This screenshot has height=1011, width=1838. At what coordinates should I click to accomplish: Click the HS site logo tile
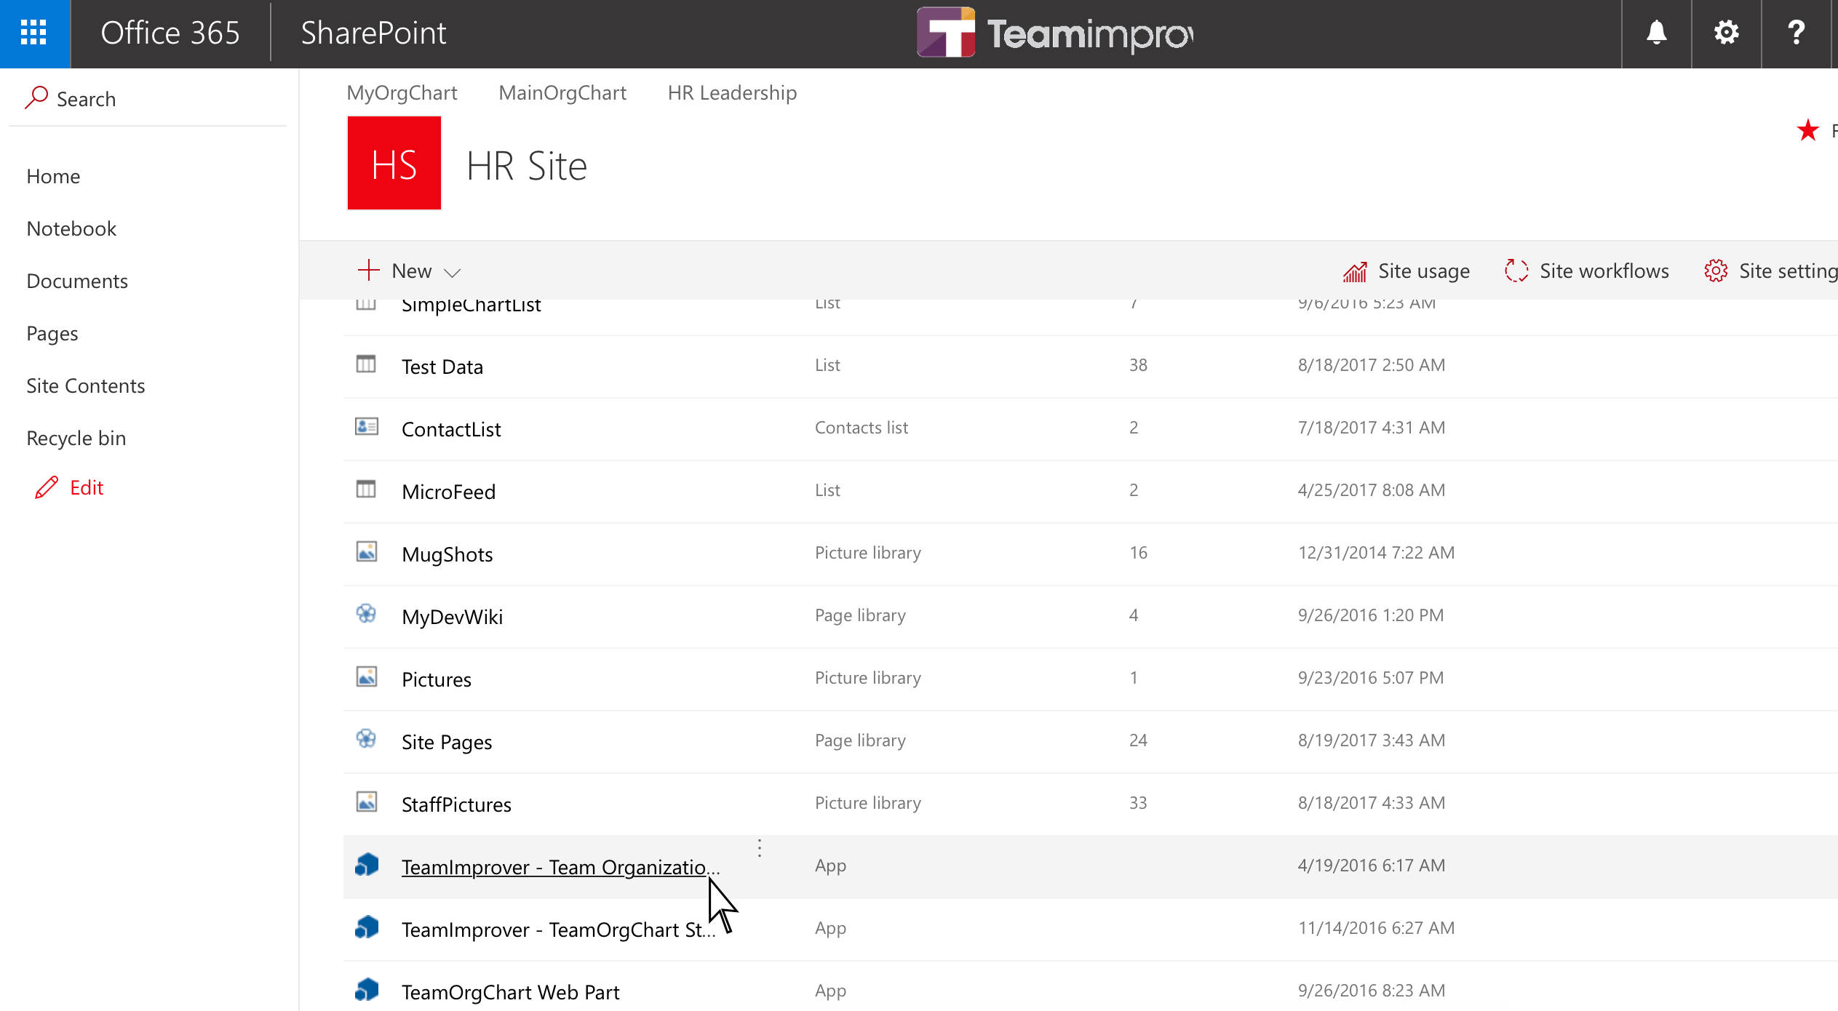(394, 164)
